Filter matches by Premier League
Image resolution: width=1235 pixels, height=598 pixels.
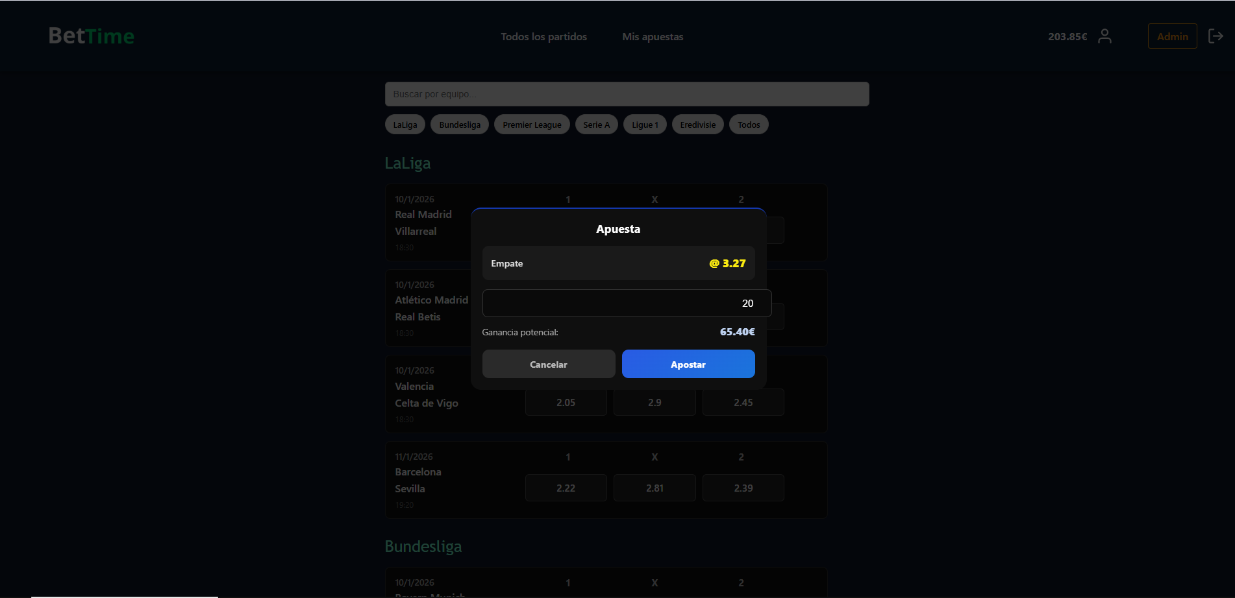pos(532,125)
